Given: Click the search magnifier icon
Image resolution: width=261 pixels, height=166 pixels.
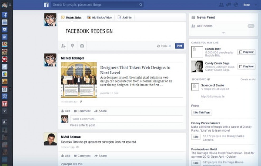Looking at the screenshot, I should [141, 5].
